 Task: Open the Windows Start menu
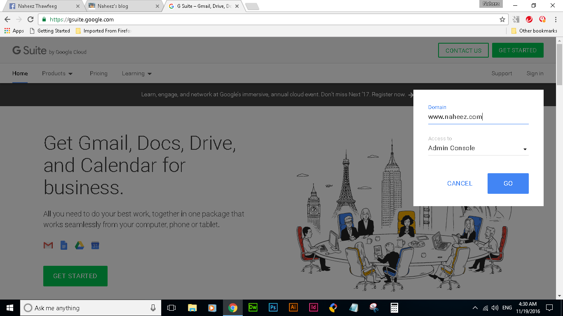(10, 308)
